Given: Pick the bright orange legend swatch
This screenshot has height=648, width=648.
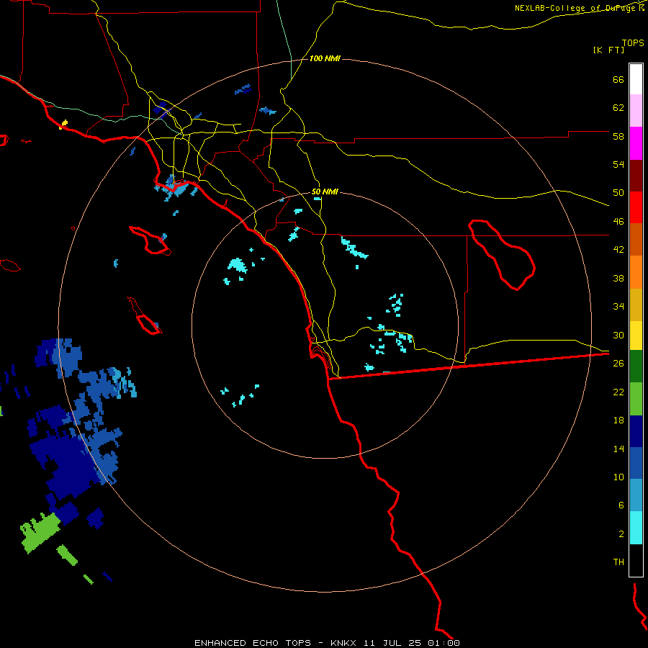Looking at the screenshot, I should [636, 272].
